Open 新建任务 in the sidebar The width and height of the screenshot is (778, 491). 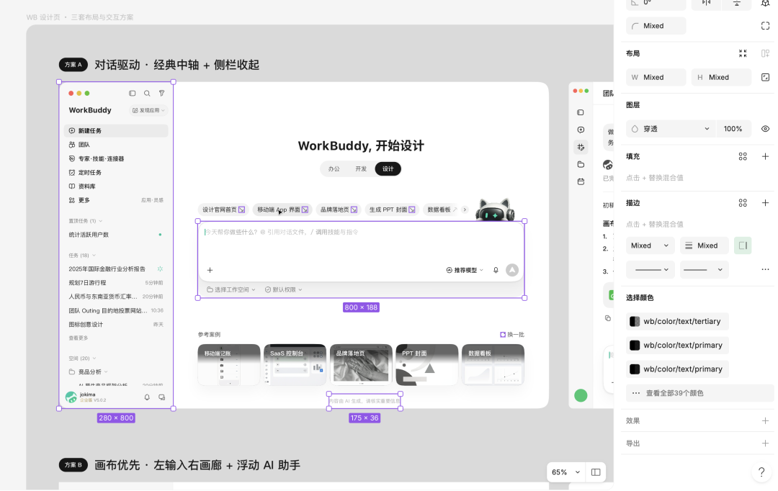point(116,131)
